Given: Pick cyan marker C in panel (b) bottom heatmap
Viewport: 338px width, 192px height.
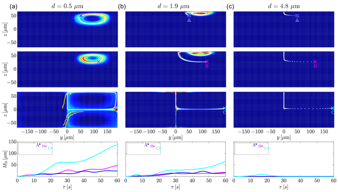Looking at the screenshot, I should 225,108.
